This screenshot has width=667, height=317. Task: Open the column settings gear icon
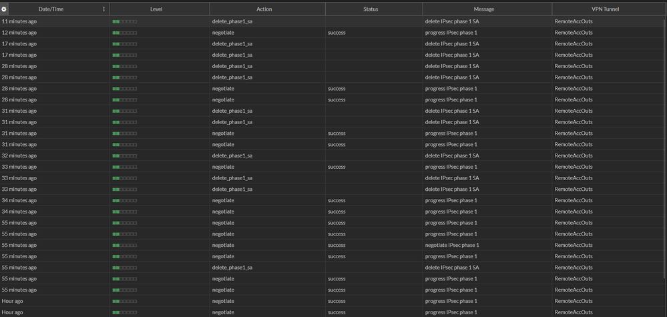(x=4, y=9)
